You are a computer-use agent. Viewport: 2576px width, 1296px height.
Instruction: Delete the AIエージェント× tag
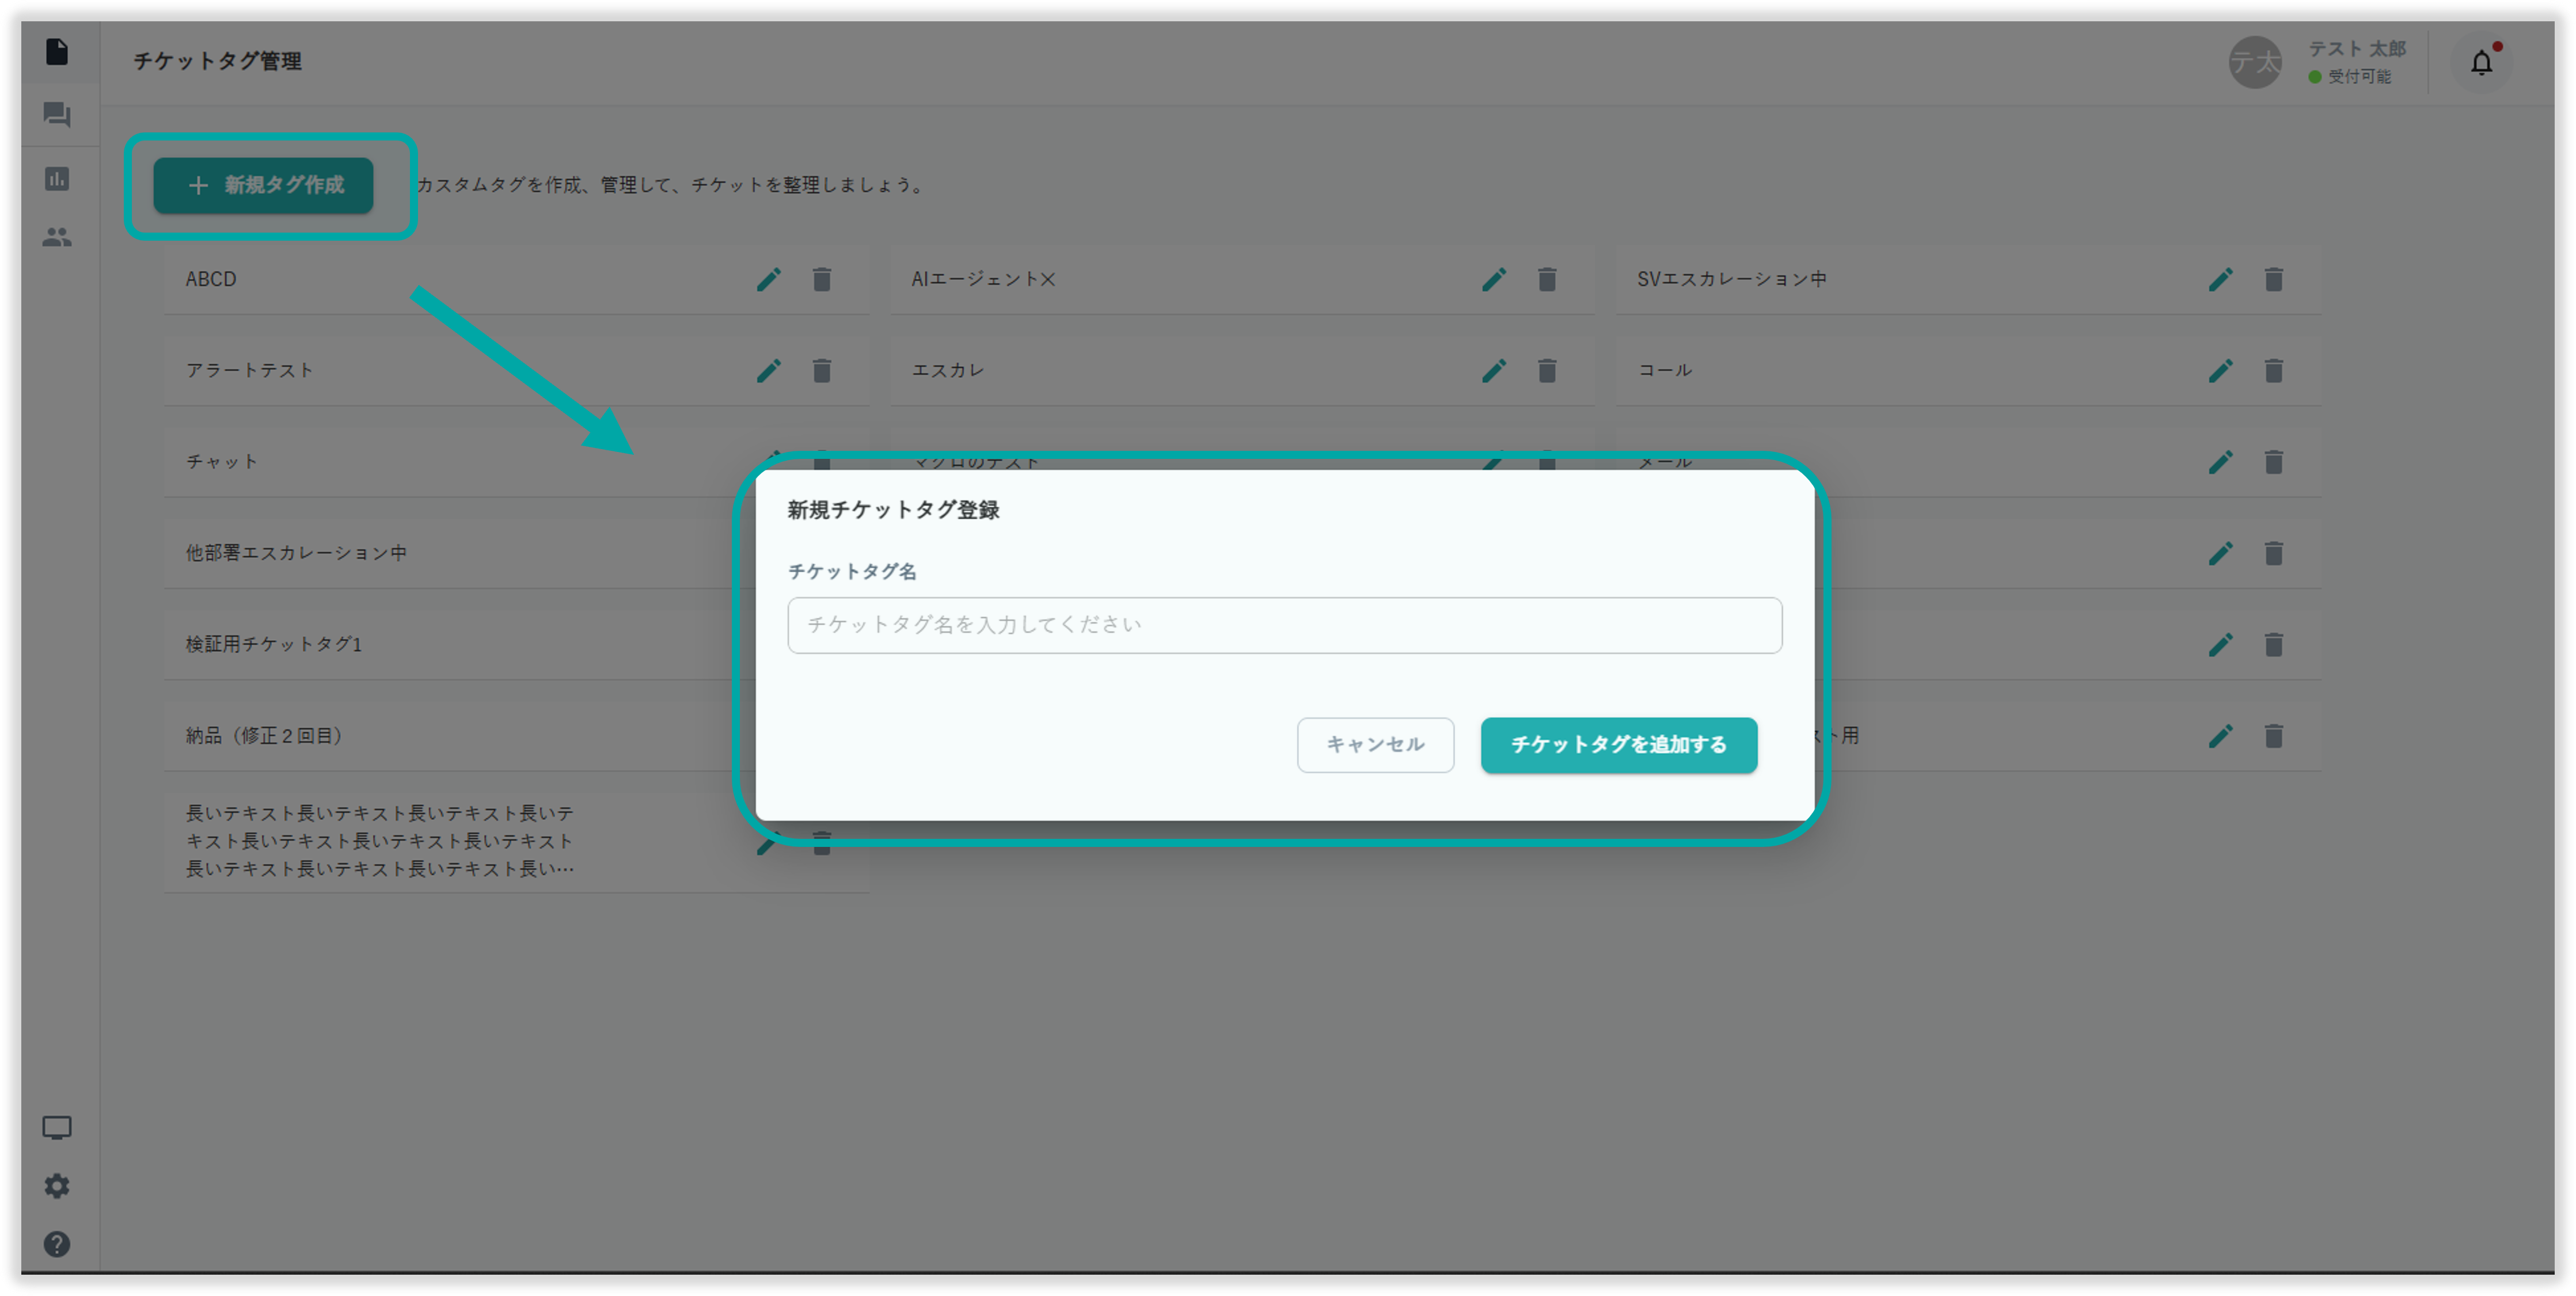[x=1547, y=279]
